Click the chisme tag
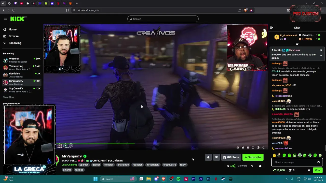The width and height of the screenshot is (326, 183). point(67,170)
